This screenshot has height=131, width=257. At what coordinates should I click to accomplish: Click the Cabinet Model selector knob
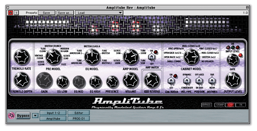point(191,57)
